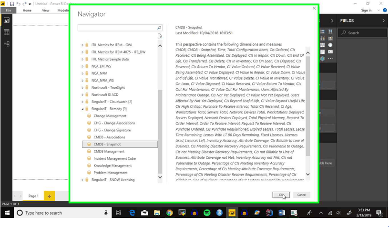Open Google Chrome from taskbar
Screen dimensions: 389x227
(x=169, y=213)
